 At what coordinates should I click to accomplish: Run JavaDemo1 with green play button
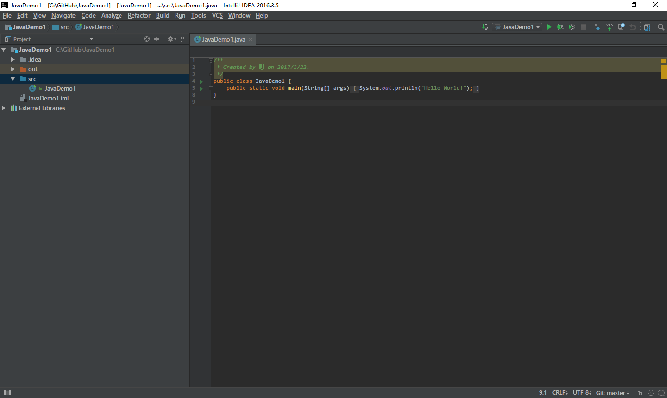(549, 27)
